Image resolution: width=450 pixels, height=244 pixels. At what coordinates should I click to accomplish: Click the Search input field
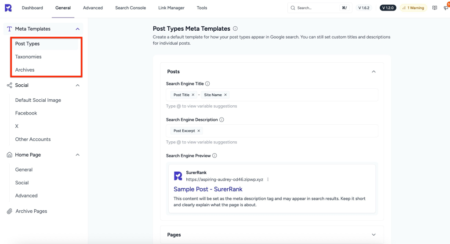tap(316, 8)
